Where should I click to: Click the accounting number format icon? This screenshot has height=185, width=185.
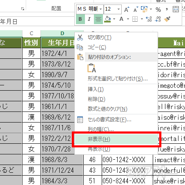pyautogui.click(x=144, y=9)
